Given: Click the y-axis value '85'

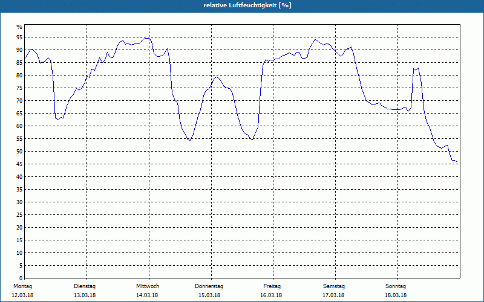Looking at the screenshot, I should [x=19, y=63].
